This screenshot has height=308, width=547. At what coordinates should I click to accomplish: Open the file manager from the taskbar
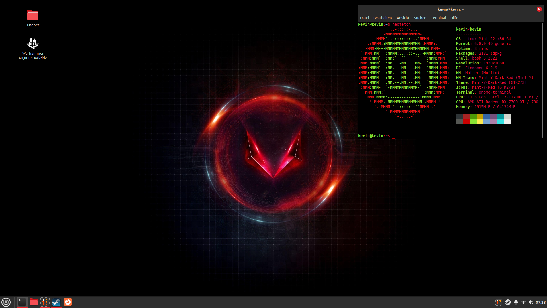tap(34, 302)
